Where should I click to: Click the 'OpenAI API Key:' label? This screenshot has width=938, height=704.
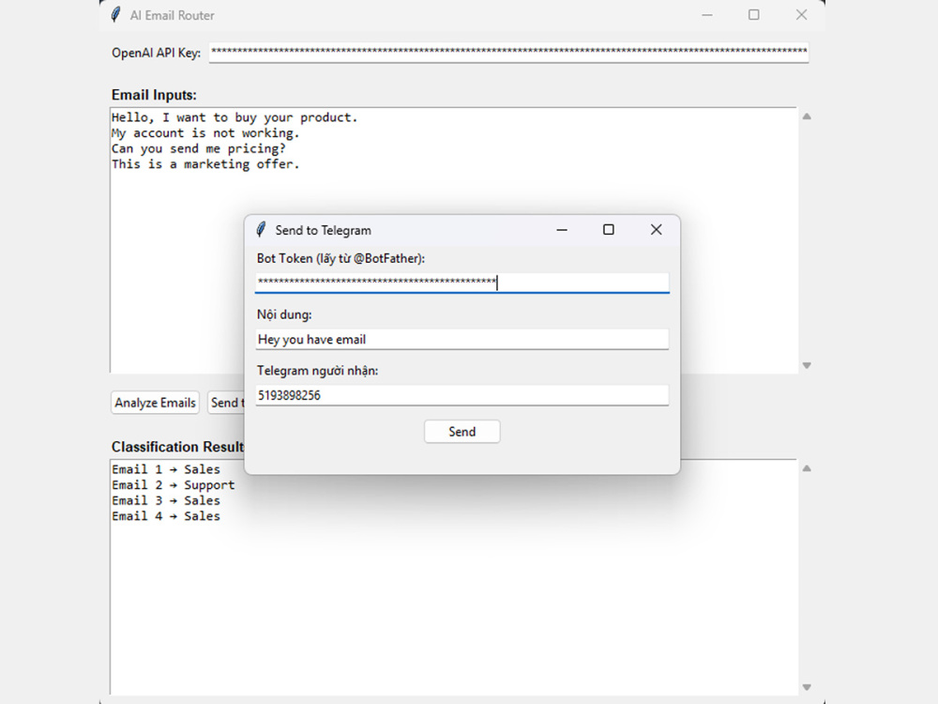[x=156, y=53]
